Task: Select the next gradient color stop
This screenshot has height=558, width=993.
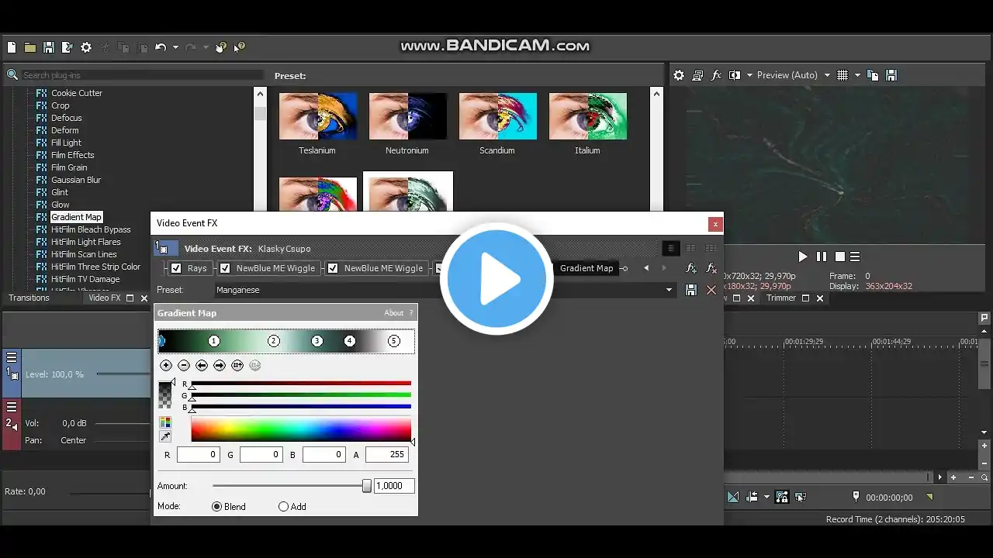Action: click(x=220, y=365)
